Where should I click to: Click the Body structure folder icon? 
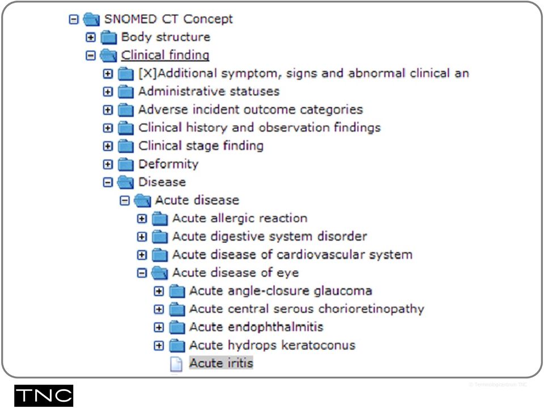pyautogui.click(x=108, y=37)
